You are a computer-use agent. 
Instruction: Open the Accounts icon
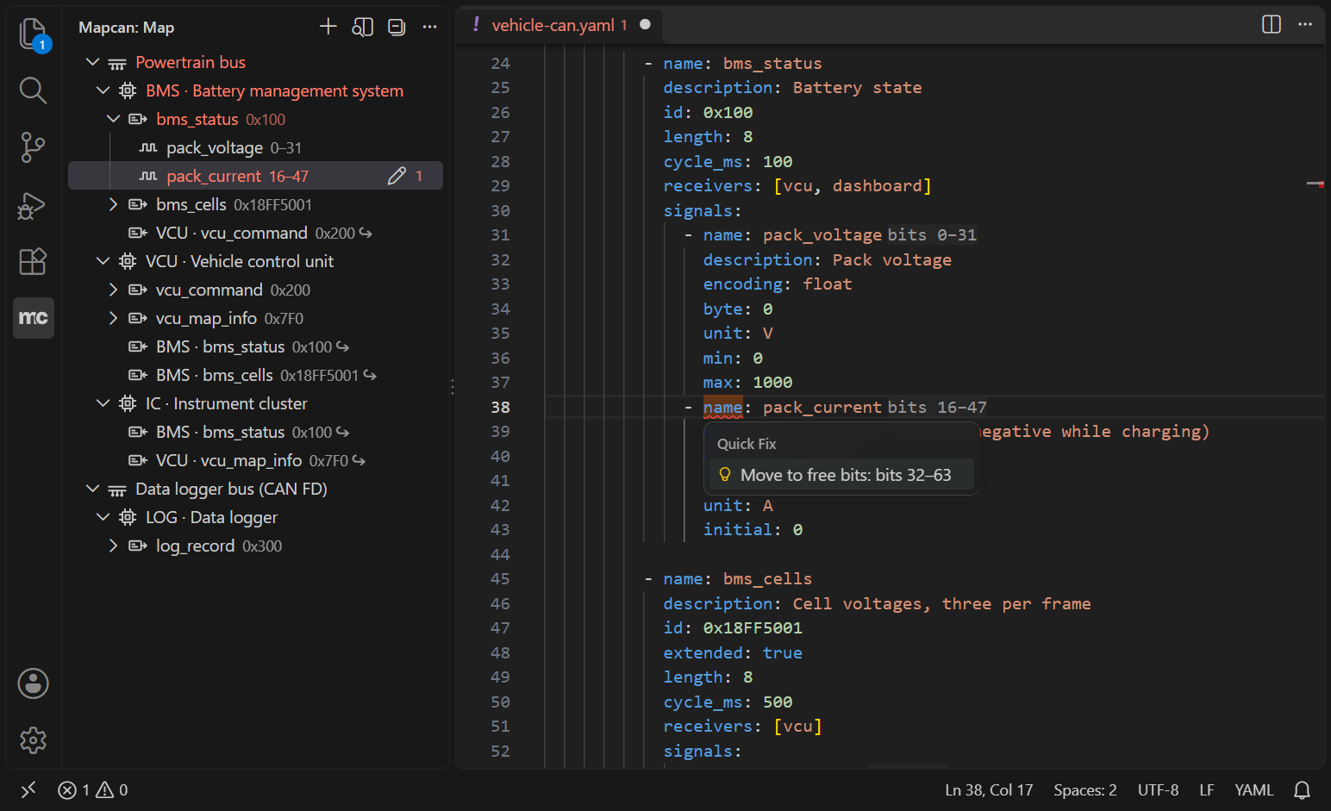[33, 683]
